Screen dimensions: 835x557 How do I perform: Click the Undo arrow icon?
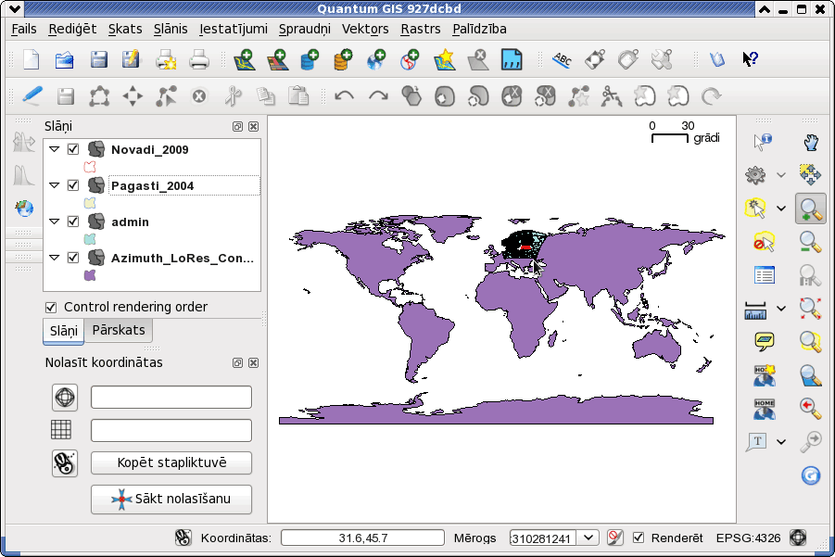click(x=344, y=96)
